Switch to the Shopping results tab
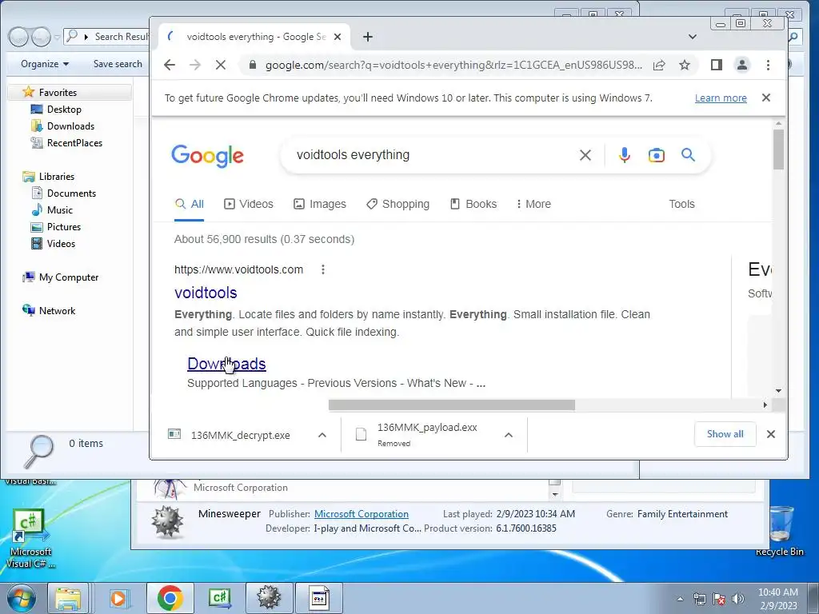This screenshot has height=614, width=819. [x=398, y=204]
